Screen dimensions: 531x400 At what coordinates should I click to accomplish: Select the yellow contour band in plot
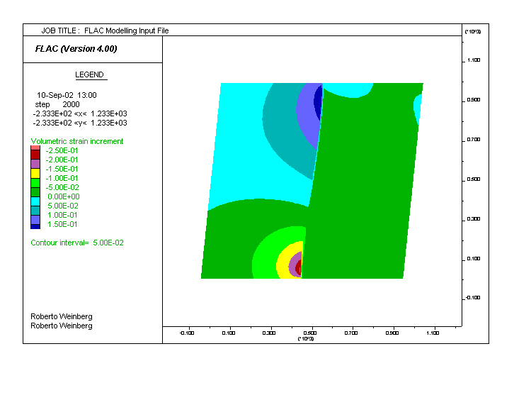click(283, 265)
